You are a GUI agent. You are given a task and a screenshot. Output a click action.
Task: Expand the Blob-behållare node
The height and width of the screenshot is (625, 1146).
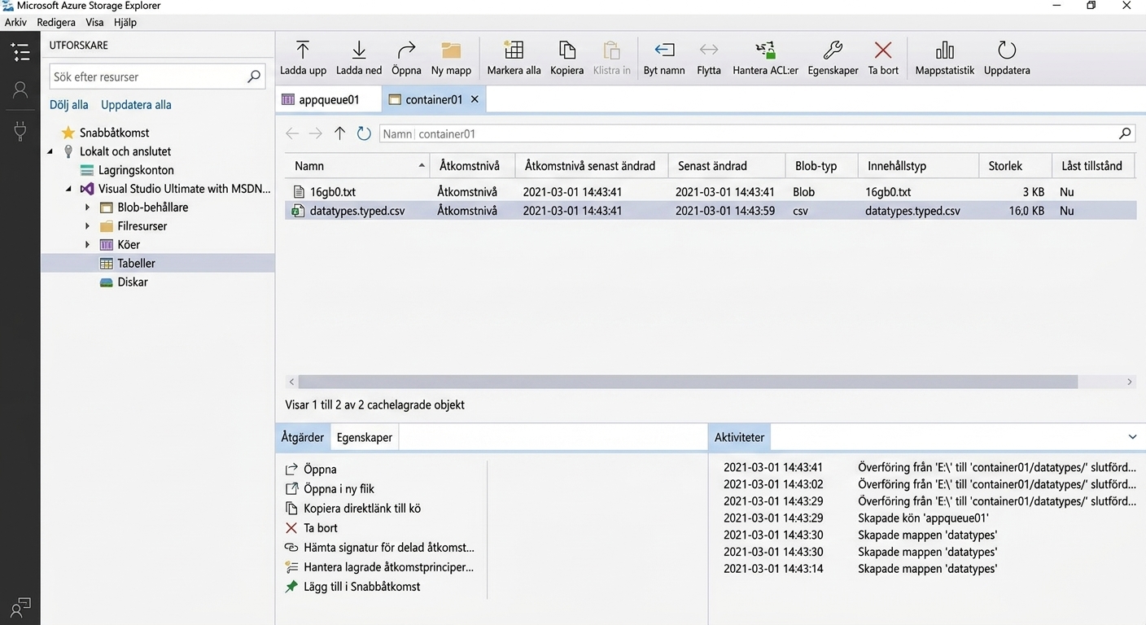pyautogui.click(x=88, y=208)
